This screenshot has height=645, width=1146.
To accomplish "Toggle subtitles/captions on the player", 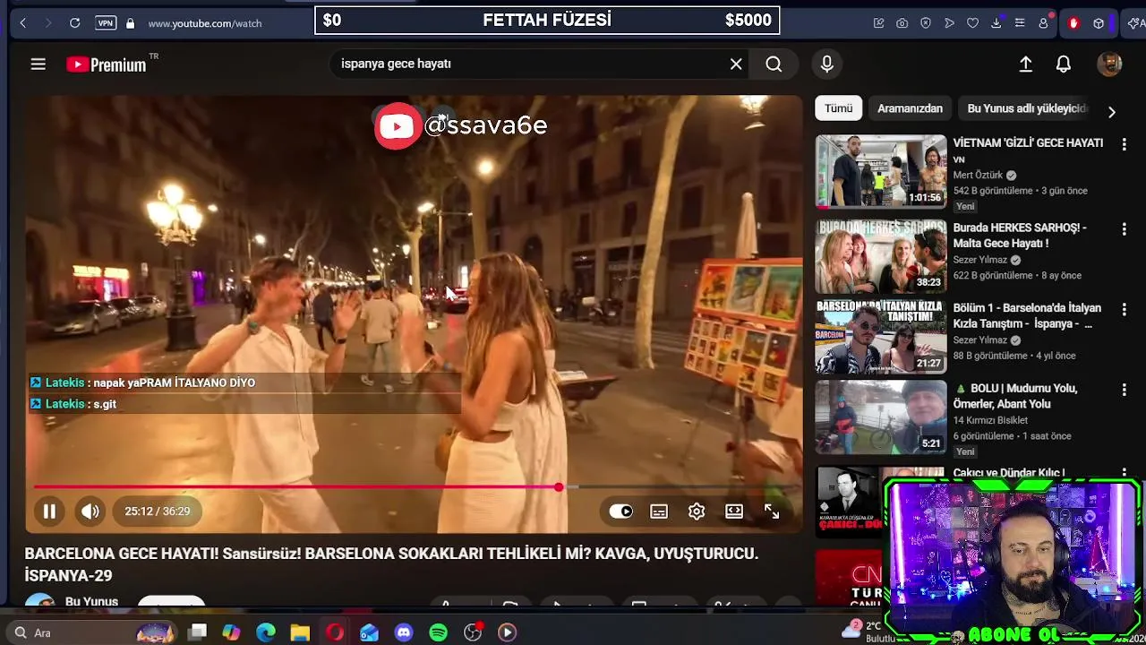I will coord(659,512).
